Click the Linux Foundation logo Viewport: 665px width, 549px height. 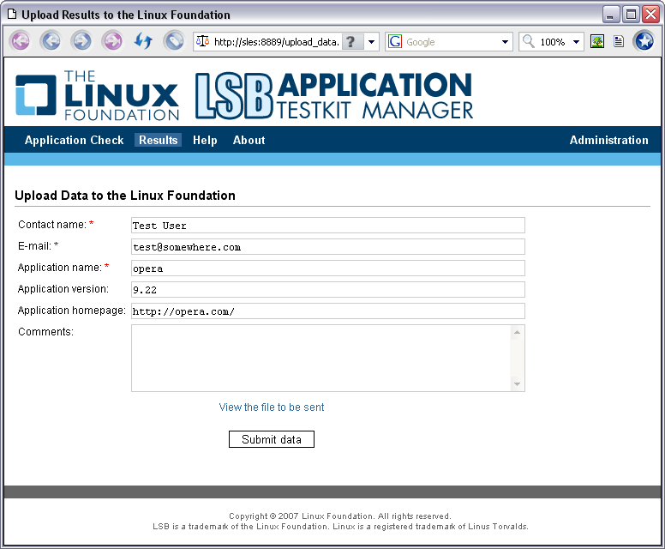(97, 95)
